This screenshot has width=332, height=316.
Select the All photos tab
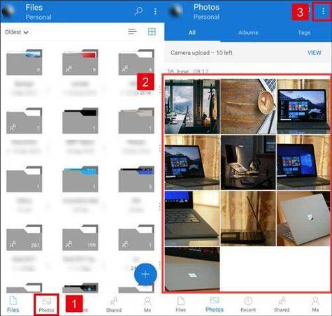[192, 32]
